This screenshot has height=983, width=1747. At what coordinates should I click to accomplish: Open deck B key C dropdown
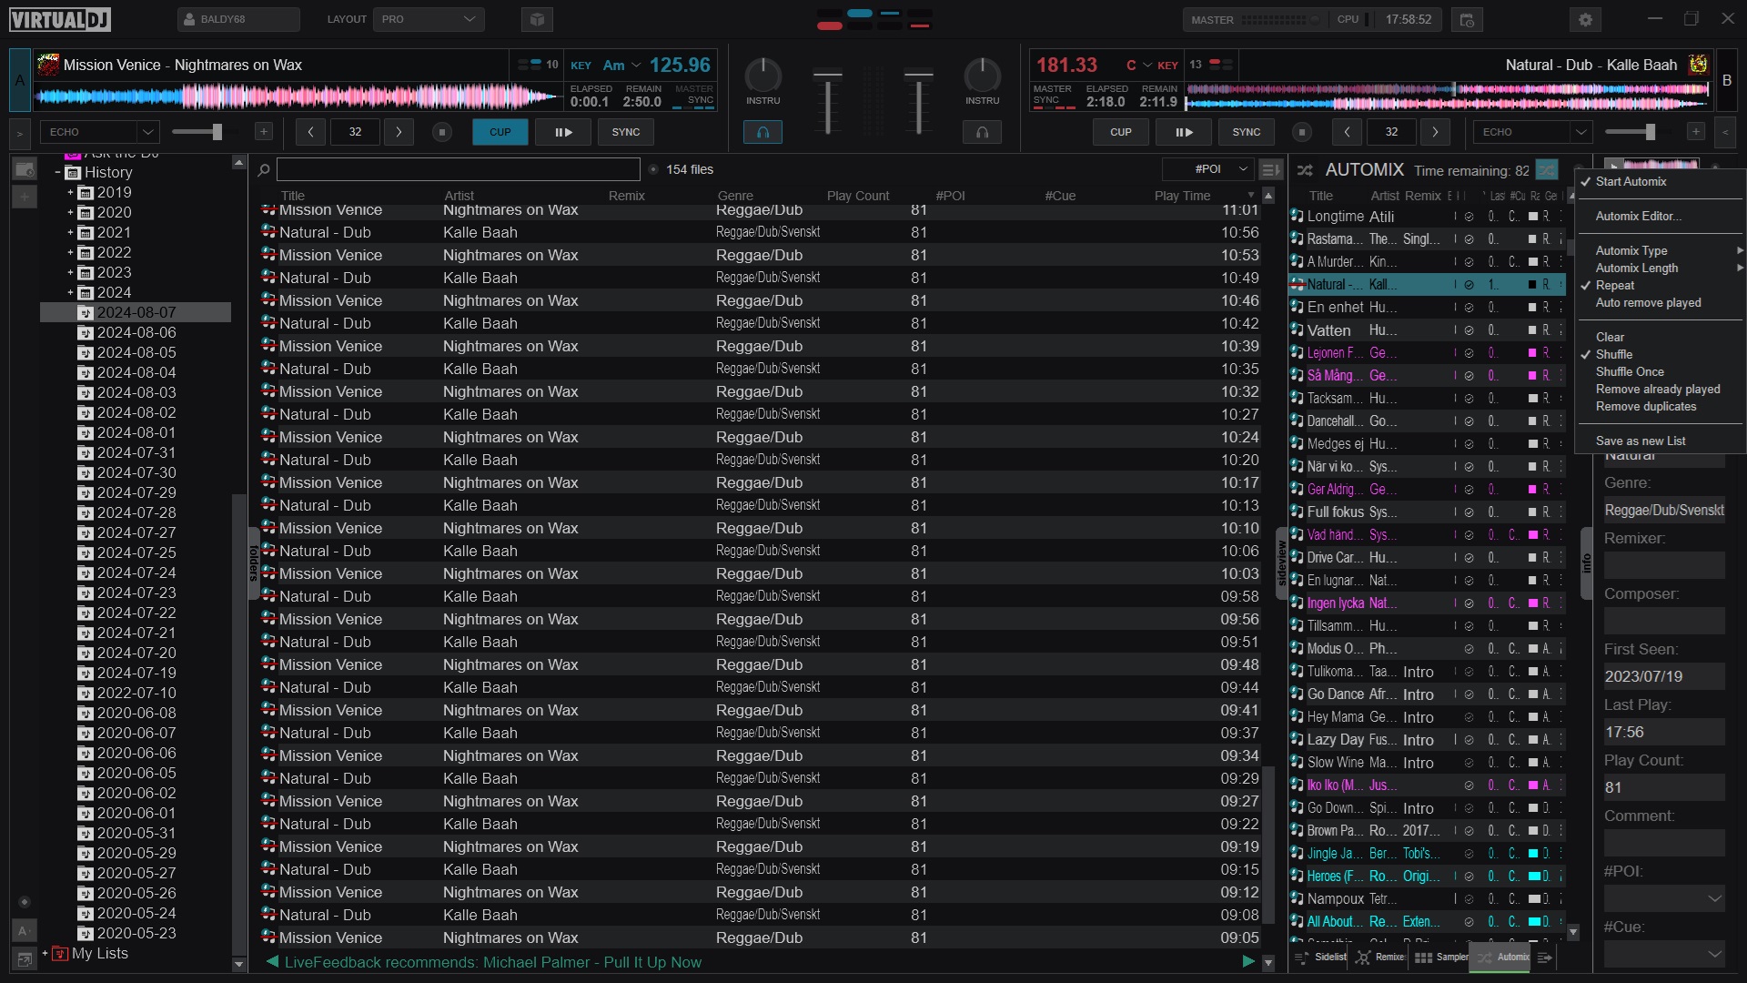coord(1139,66)
